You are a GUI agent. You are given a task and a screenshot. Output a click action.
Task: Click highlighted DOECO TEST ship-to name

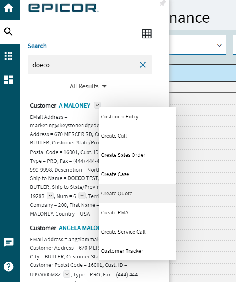(x=82, y=178)
